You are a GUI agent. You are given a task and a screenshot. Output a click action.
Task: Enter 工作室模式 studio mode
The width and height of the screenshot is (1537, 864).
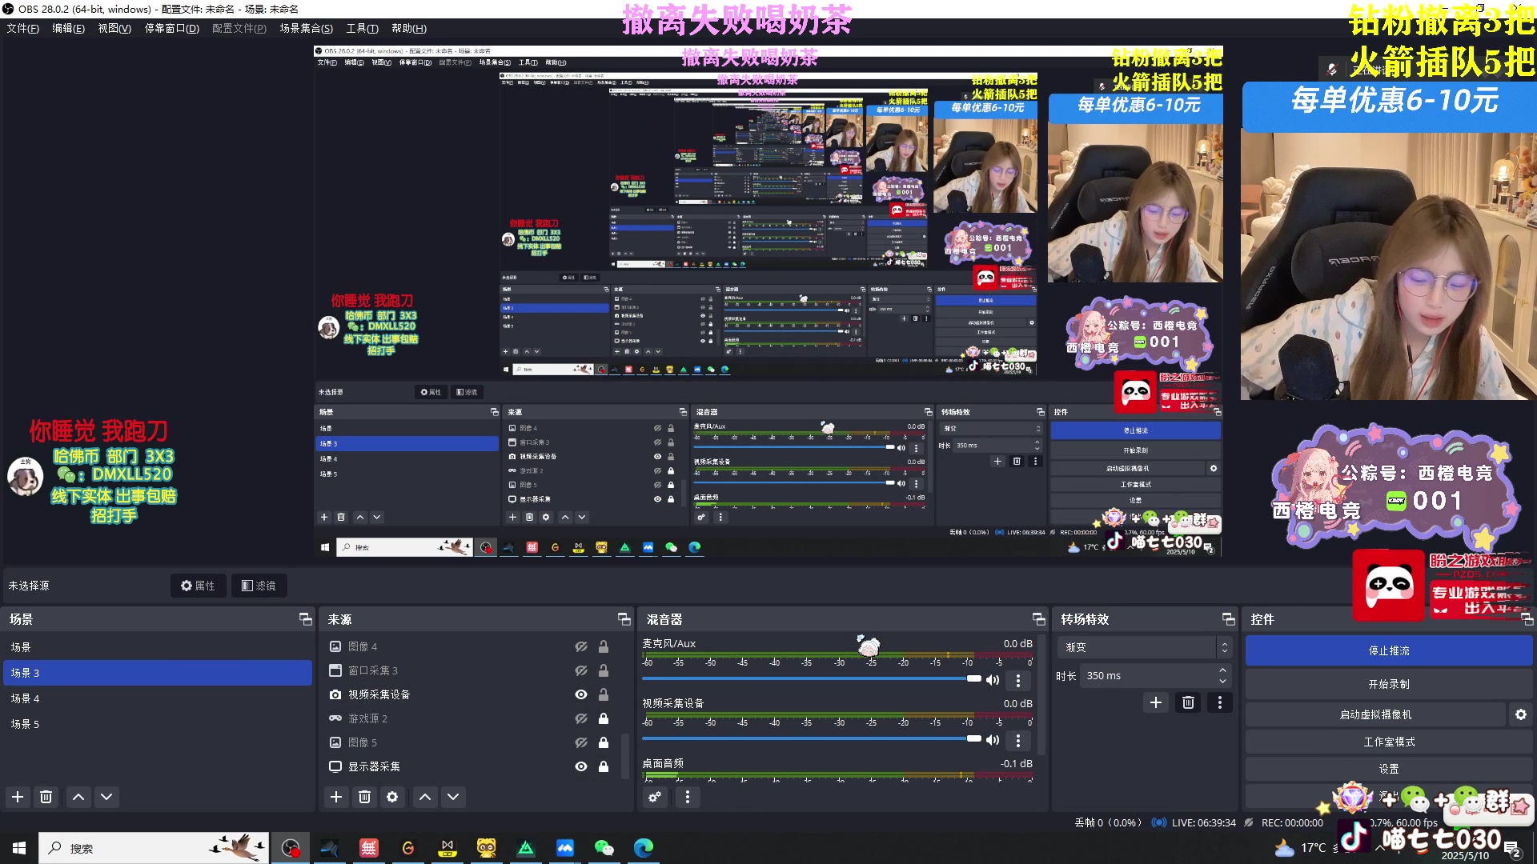[1389, 742]
